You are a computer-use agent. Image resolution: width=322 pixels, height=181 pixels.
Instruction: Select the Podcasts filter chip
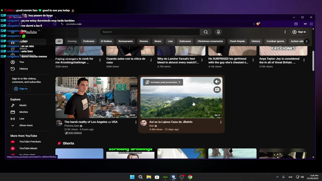click(89, 41)
